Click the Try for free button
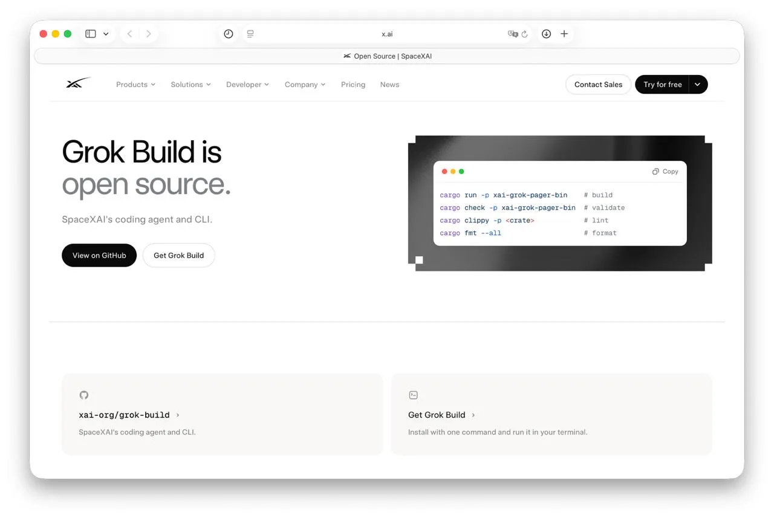Viewport: 774px width, 518px height. tap(662, 85)
